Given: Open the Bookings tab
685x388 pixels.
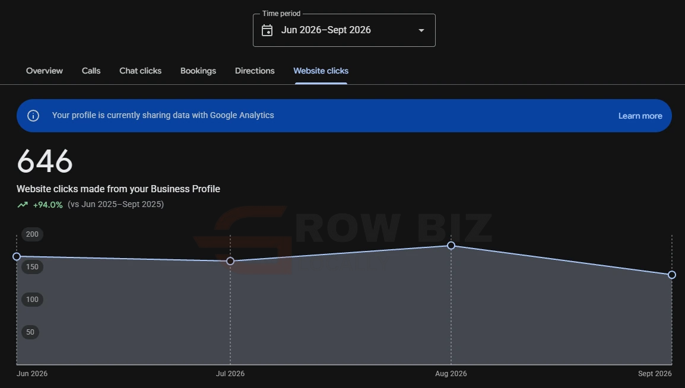Looking at the screenshot, I should coord(198,71).
